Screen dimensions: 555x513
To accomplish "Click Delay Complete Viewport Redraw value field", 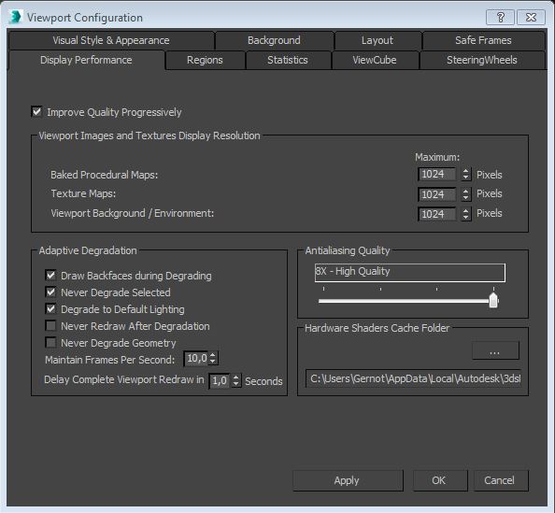I will point(220,381).
